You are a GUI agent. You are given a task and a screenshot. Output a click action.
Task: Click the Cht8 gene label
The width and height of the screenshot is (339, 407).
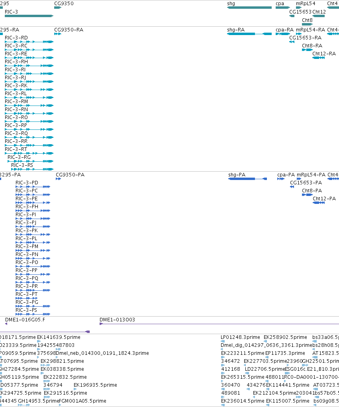pyautogui.click(x=307, y=20)
